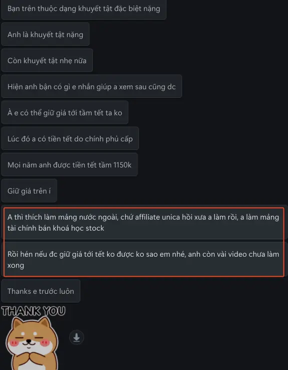Click message about chính phủ cấp tiền tết
288x370 pixels.
(x=70, y=139)
